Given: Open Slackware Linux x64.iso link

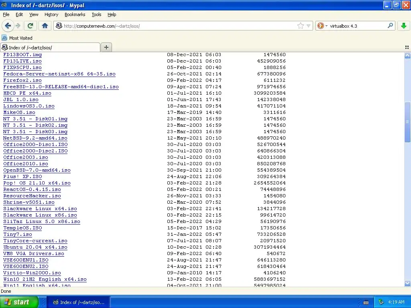Looking at the screenshot, I should (x=40, y=209).
